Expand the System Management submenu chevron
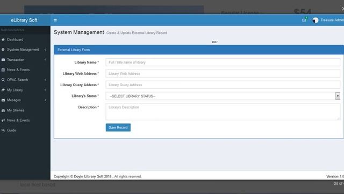Image resolution: width=344 pixels, height=194 pixels. (45, 50)
